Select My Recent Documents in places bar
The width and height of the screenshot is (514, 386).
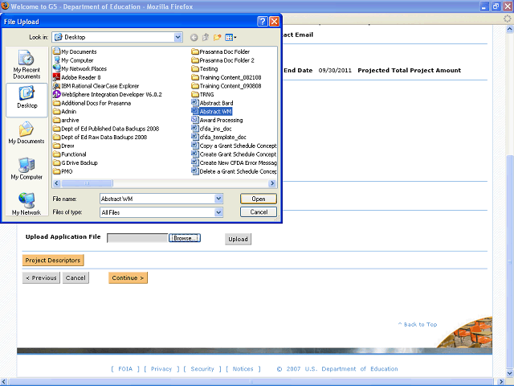click(27, 64)
